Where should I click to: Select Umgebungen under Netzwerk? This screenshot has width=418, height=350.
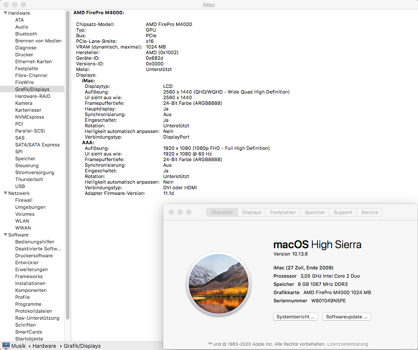pos(30,207)
